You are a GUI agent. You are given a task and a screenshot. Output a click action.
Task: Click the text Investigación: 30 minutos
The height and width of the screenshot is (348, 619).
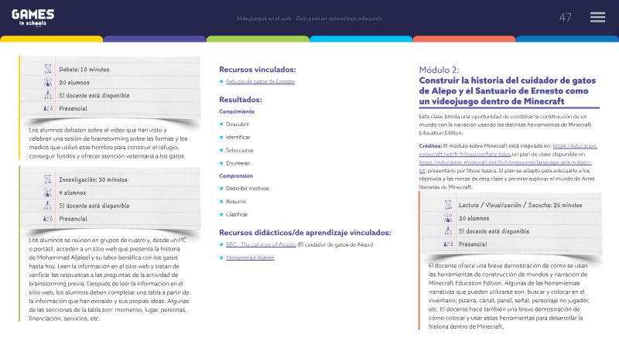pos(93,179)
